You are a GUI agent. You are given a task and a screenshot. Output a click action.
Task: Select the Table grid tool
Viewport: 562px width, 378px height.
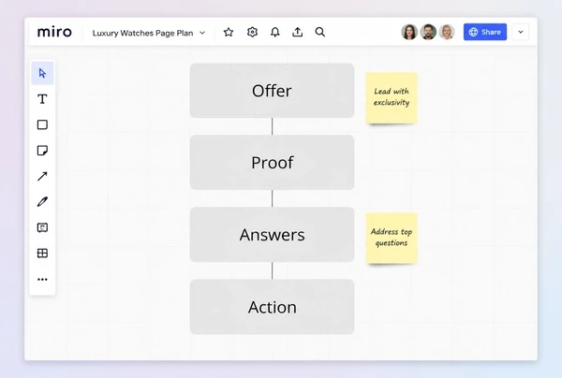tap(42, 253)
